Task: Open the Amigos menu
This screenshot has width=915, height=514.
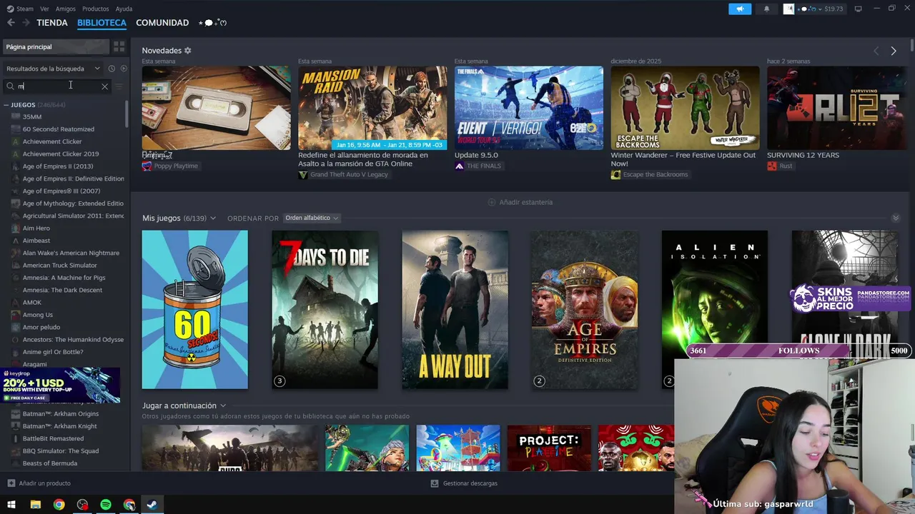Action: pyautogui.click(x=66, y=9)
